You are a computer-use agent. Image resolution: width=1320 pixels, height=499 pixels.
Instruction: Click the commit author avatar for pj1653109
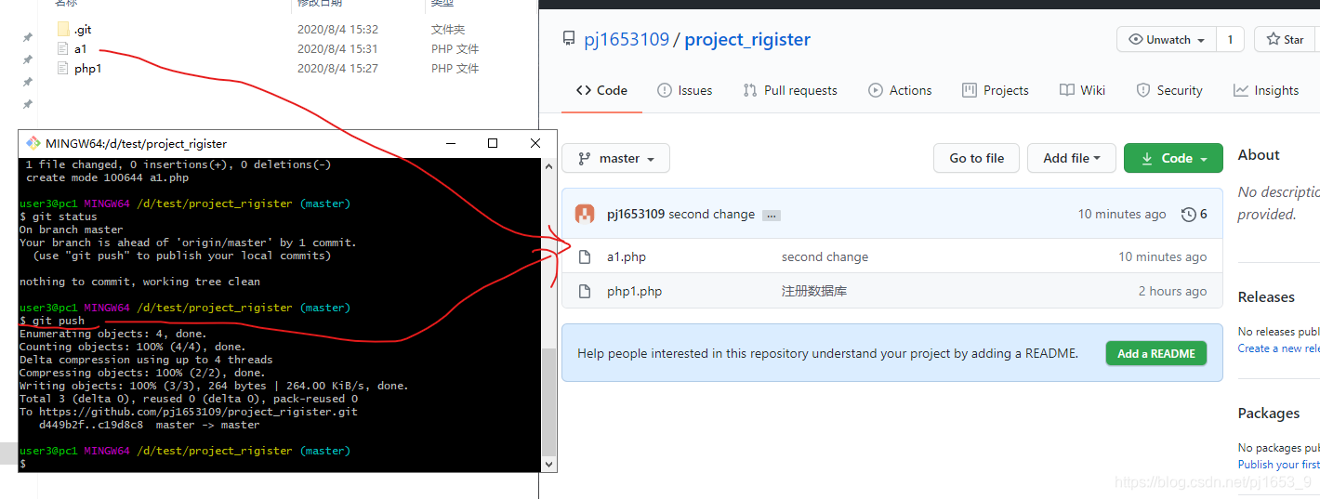tap(585, 214)
